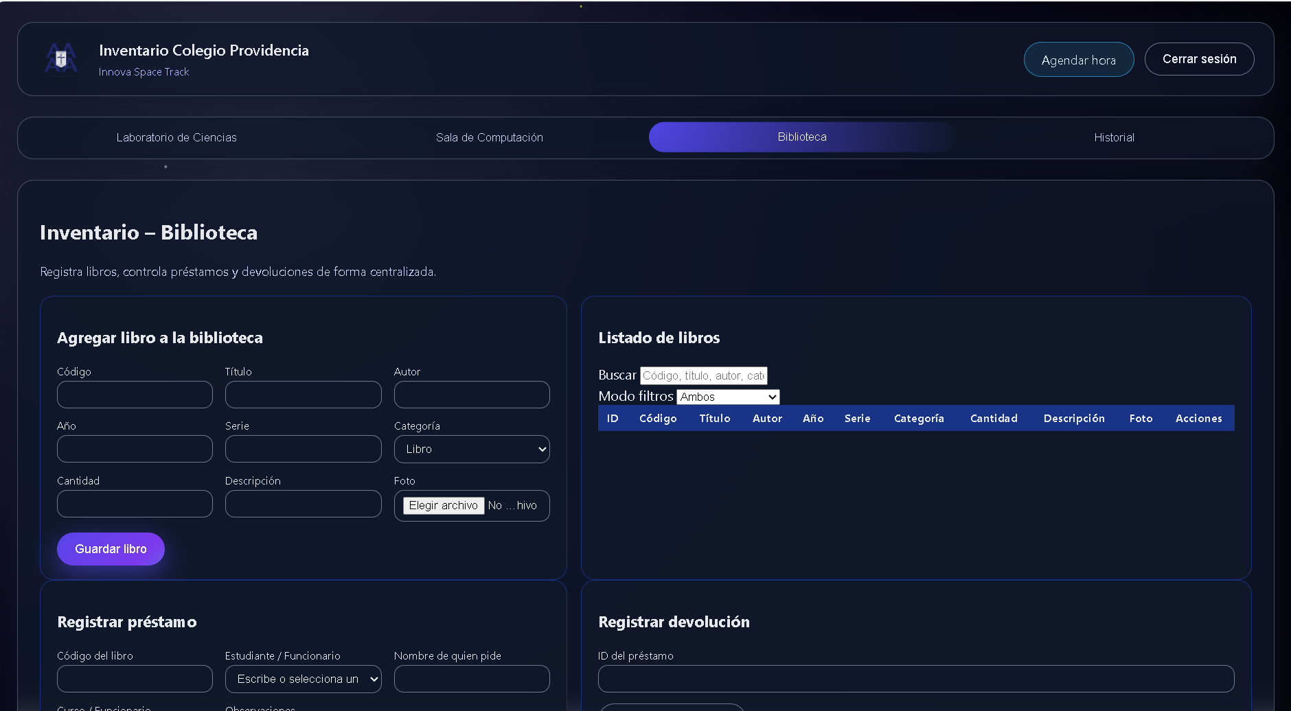Click the Categoría column header

coord(918,418)
